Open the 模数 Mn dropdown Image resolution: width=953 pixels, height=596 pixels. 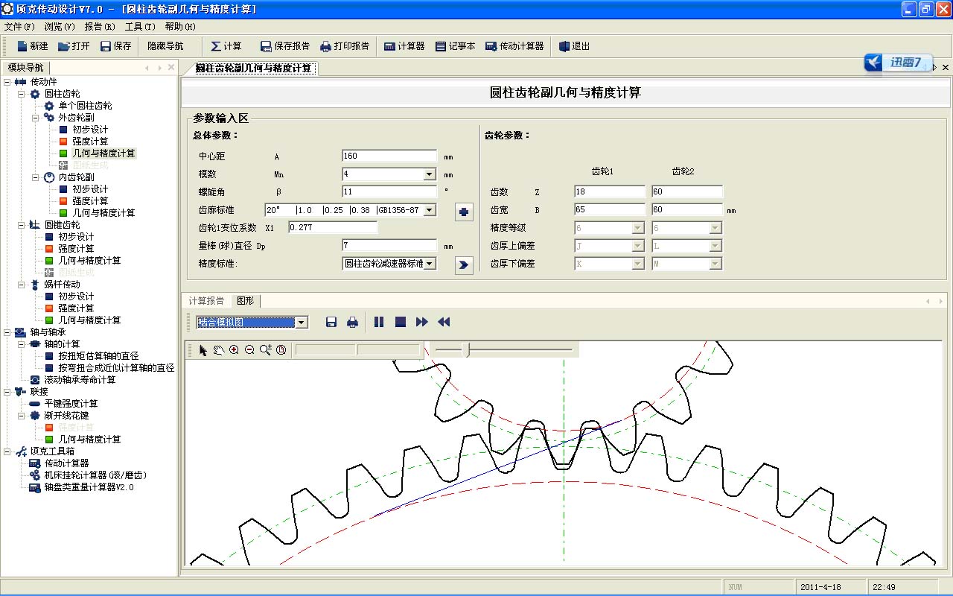(430, 174)
